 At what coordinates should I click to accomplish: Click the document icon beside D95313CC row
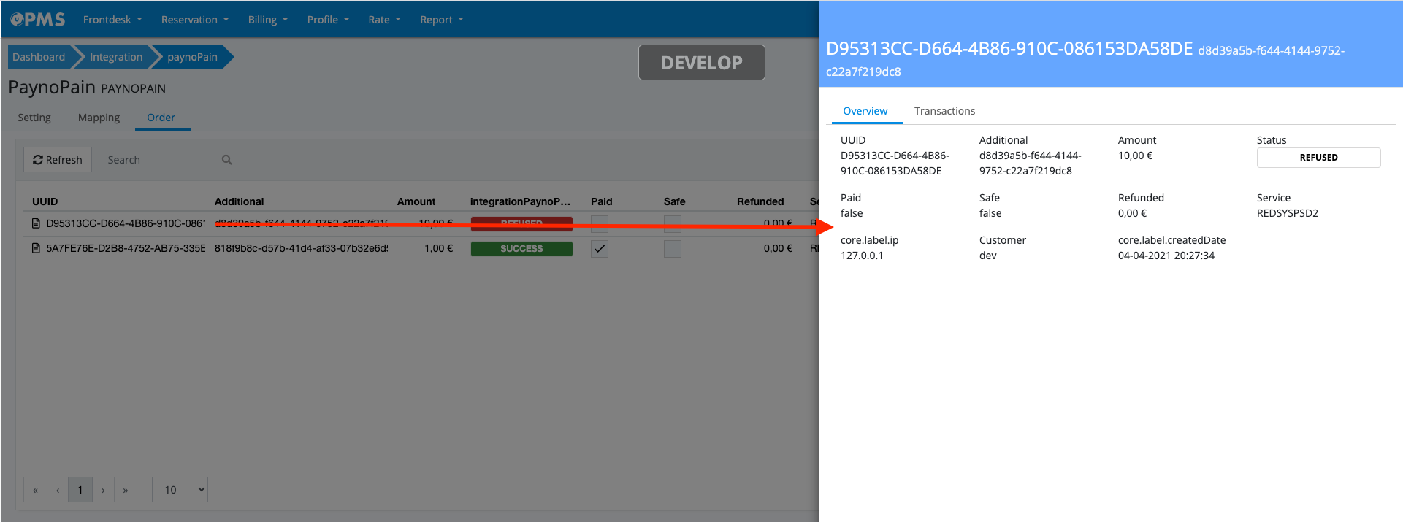[x=36, y=223]
